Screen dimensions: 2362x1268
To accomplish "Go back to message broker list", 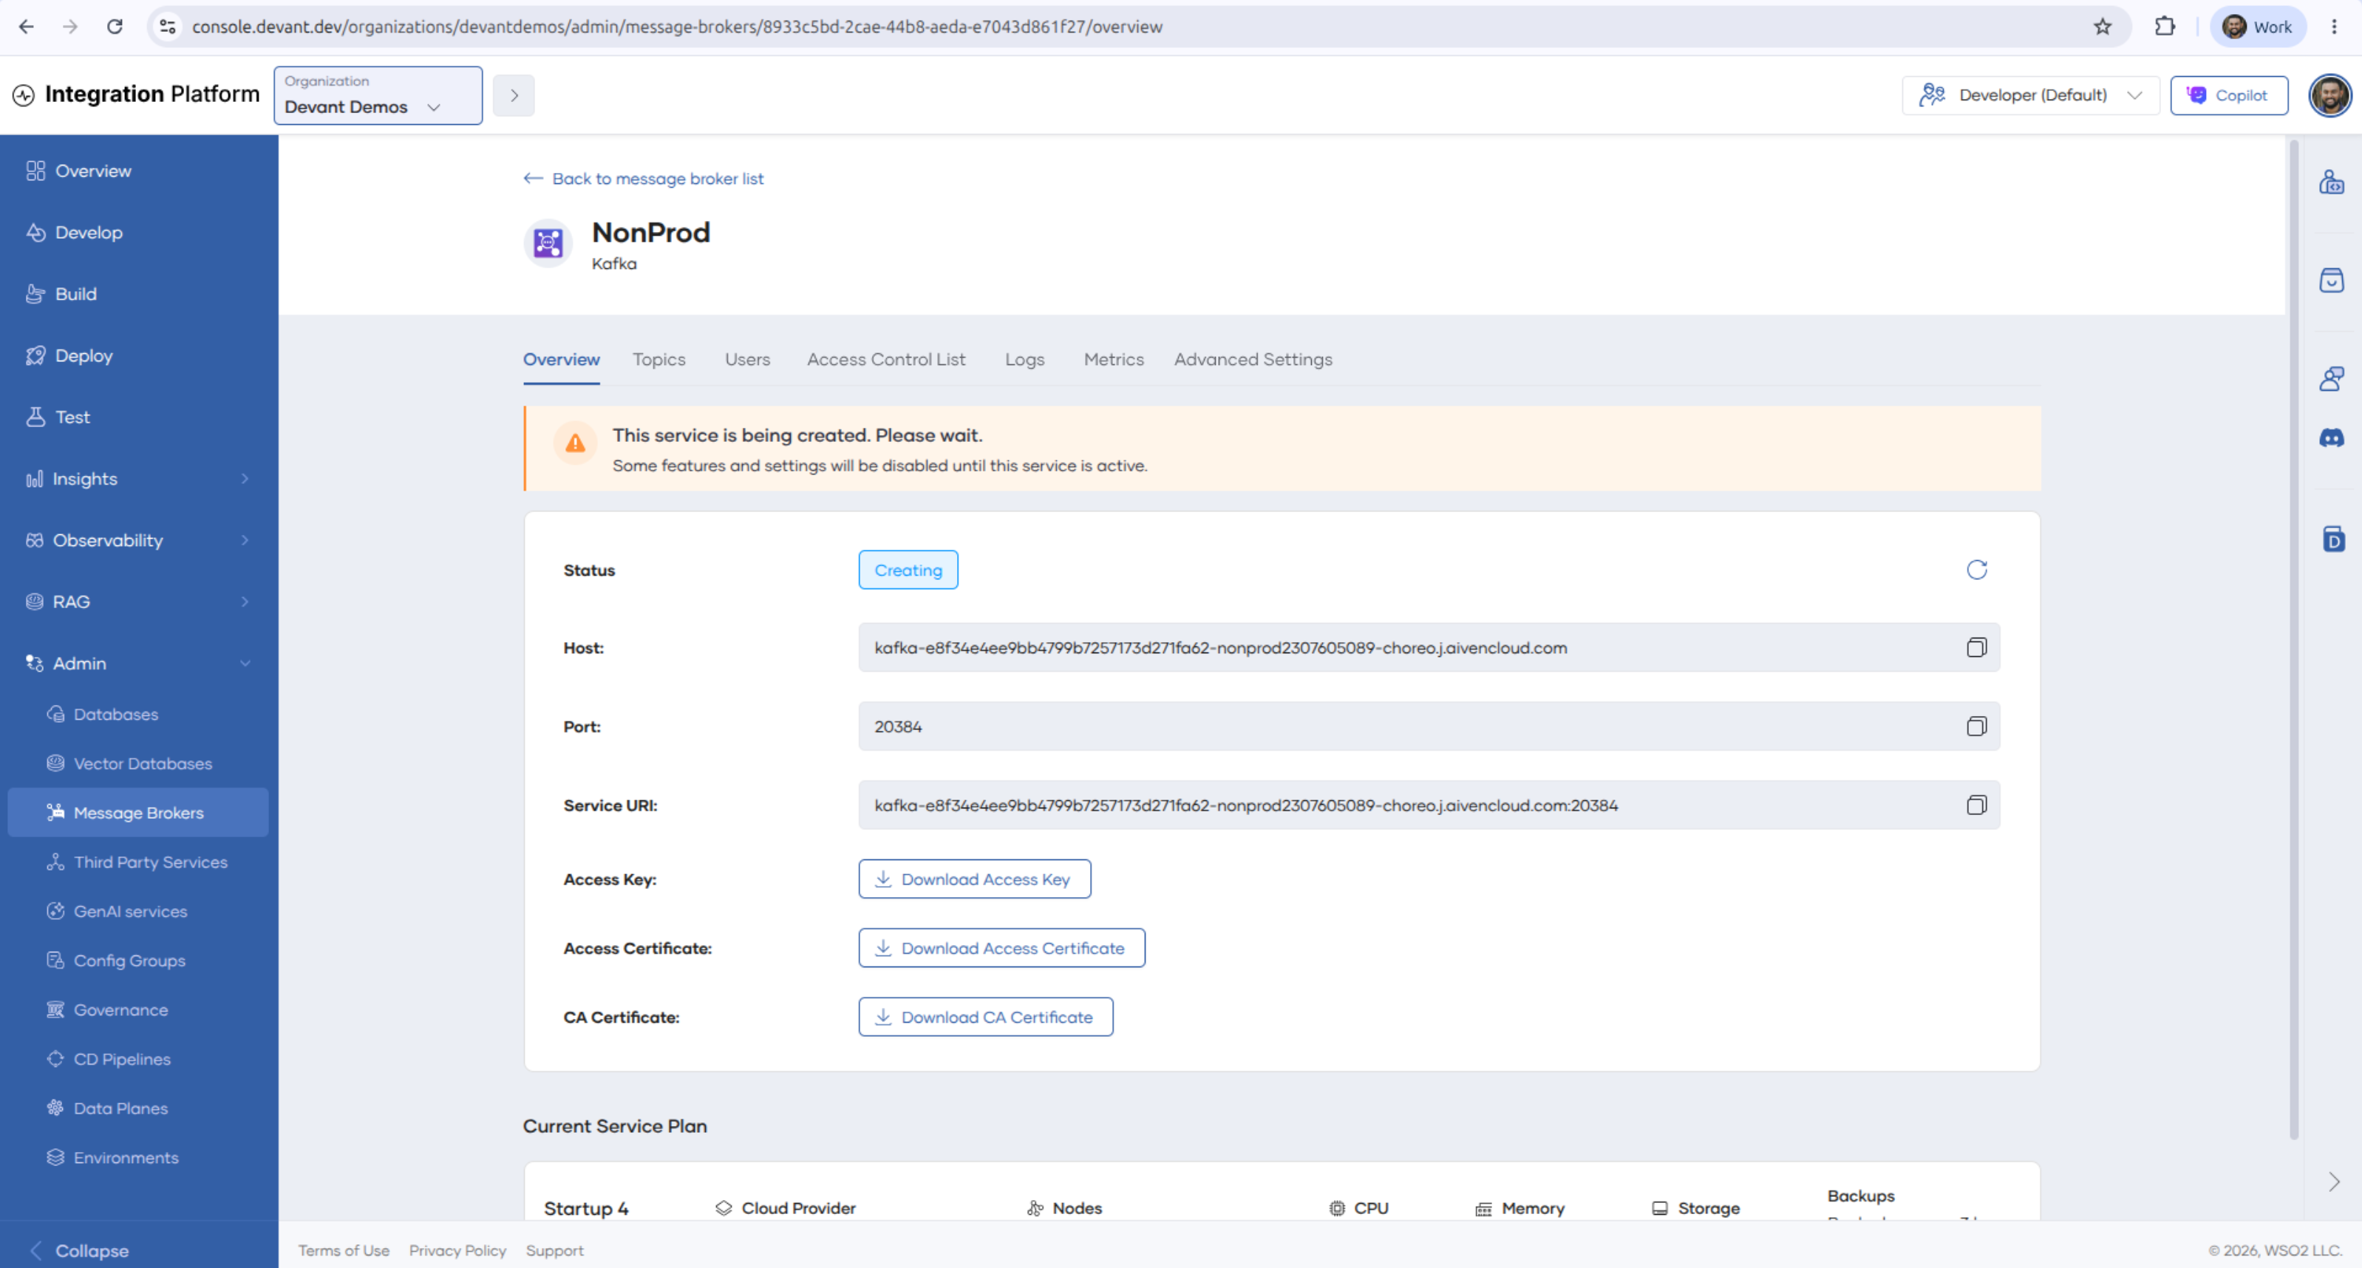I will click(x=644, y=179).
